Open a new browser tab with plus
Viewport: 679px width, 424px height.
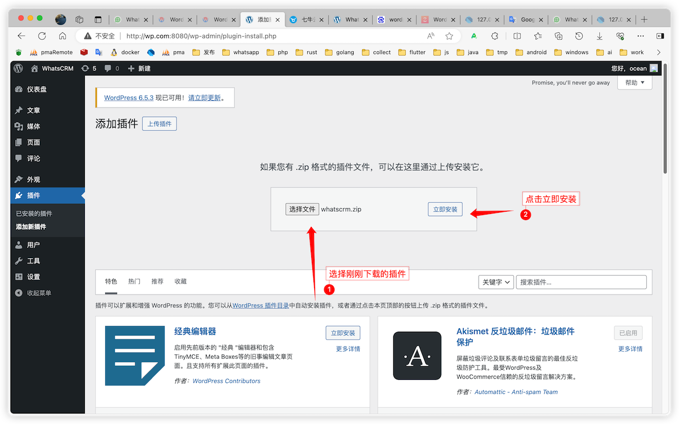[644, 19]
